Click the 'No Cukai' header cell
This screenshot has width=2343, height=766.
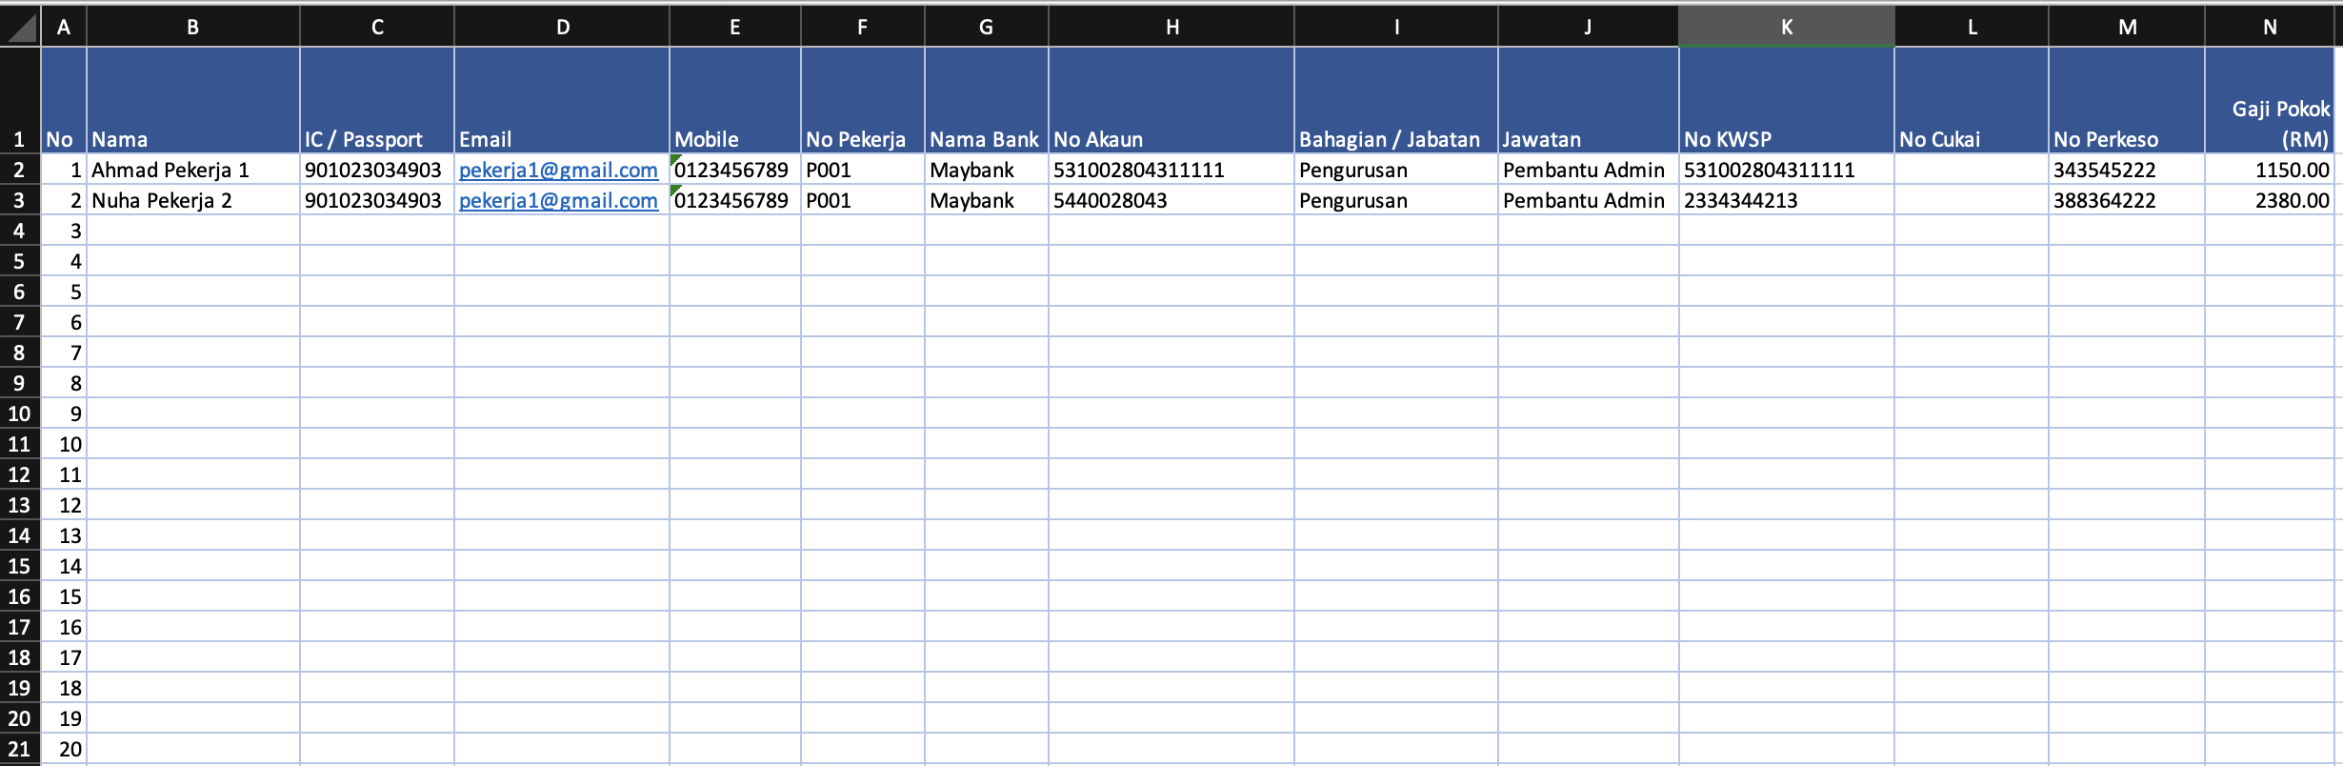click(x=1972, y=100)
